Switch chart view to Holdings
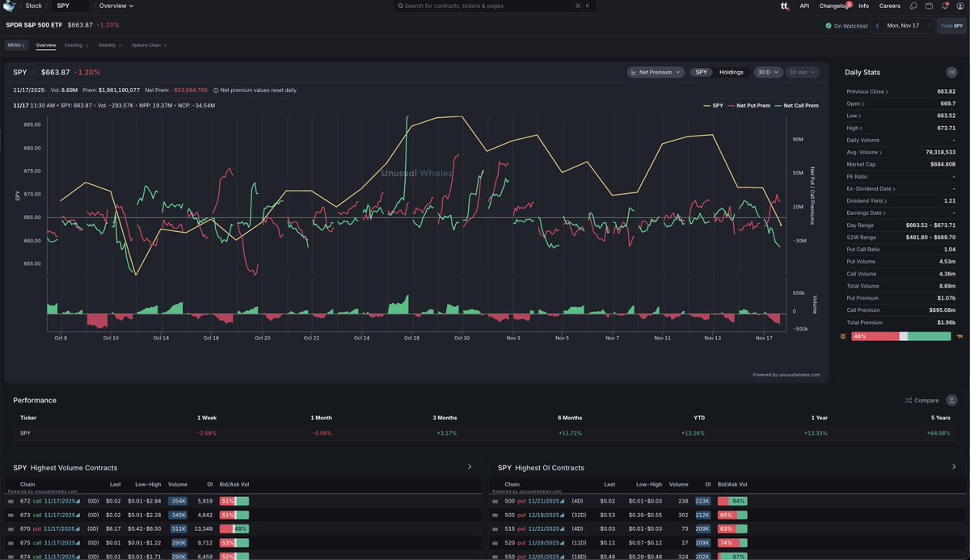The height and width of the screenshot is (560, 970). pyautogui.click(x=731, y=72)
